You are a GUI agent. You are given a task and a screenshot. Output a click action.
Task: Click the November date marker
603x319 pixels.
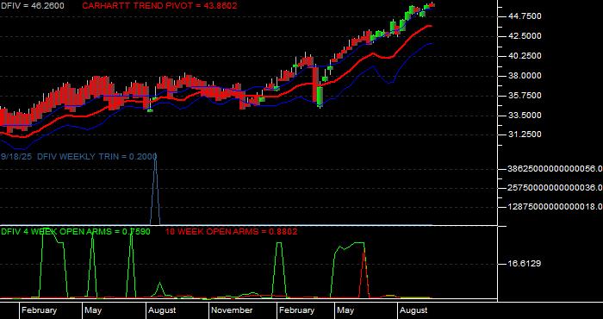pyautogui.click(x=232, y=310)
